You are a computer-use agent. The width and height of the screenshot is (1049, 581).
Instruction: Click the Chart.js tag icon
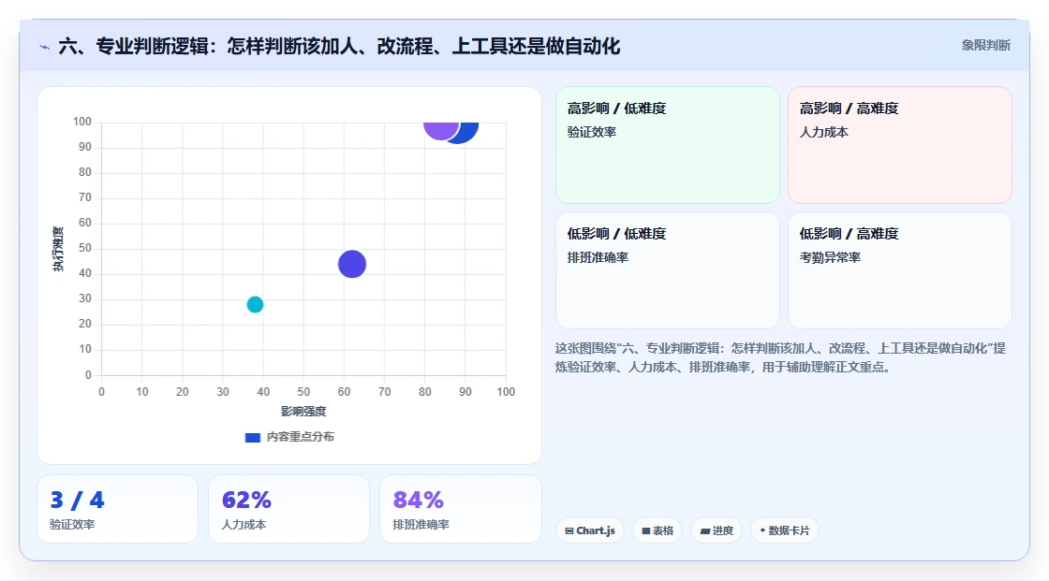point(569,530)
